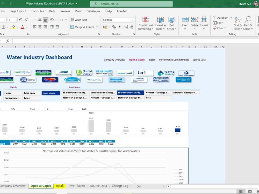Click the Search box at the top

coord(131,4)
